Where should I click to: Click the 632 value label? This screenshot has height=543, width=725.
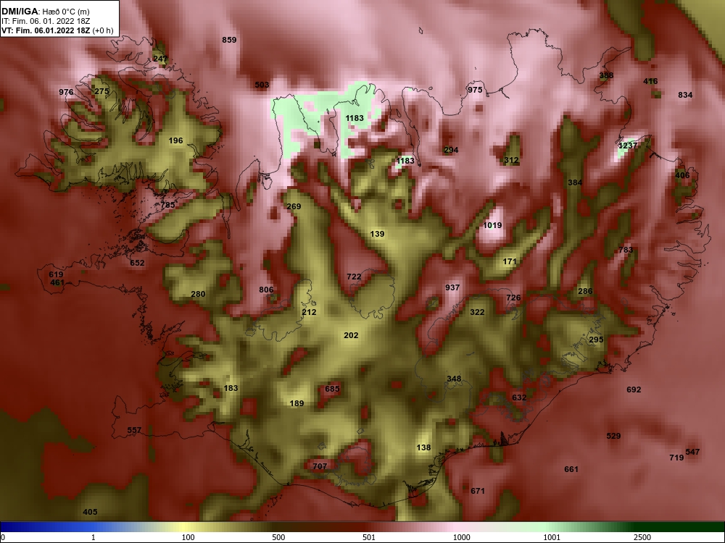click(519, 397)
